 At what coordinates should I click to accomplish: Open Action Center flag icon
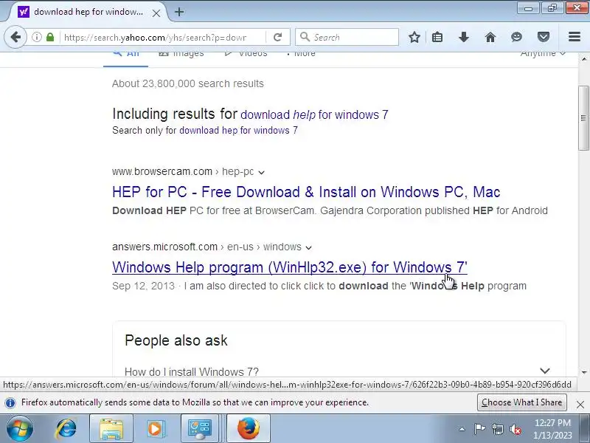[479, 429]
